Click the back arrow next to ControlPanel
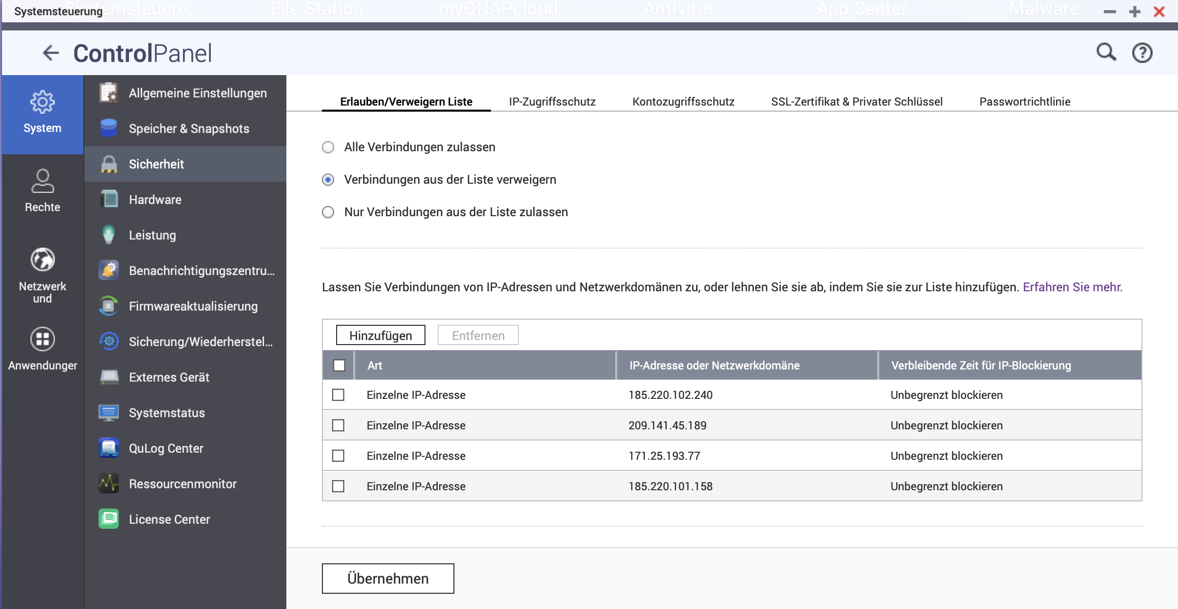Screen dimensions: 1178x609 pyautogui.click(x=51, y=53)
